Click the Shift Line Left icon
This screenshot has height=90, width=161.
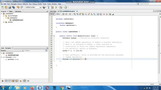coord(98,14)
